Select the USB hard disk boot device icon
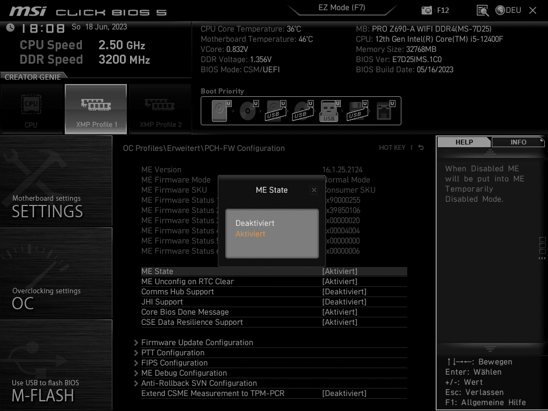The width and height of the screenshot is (548, 411). click(276, 111)
